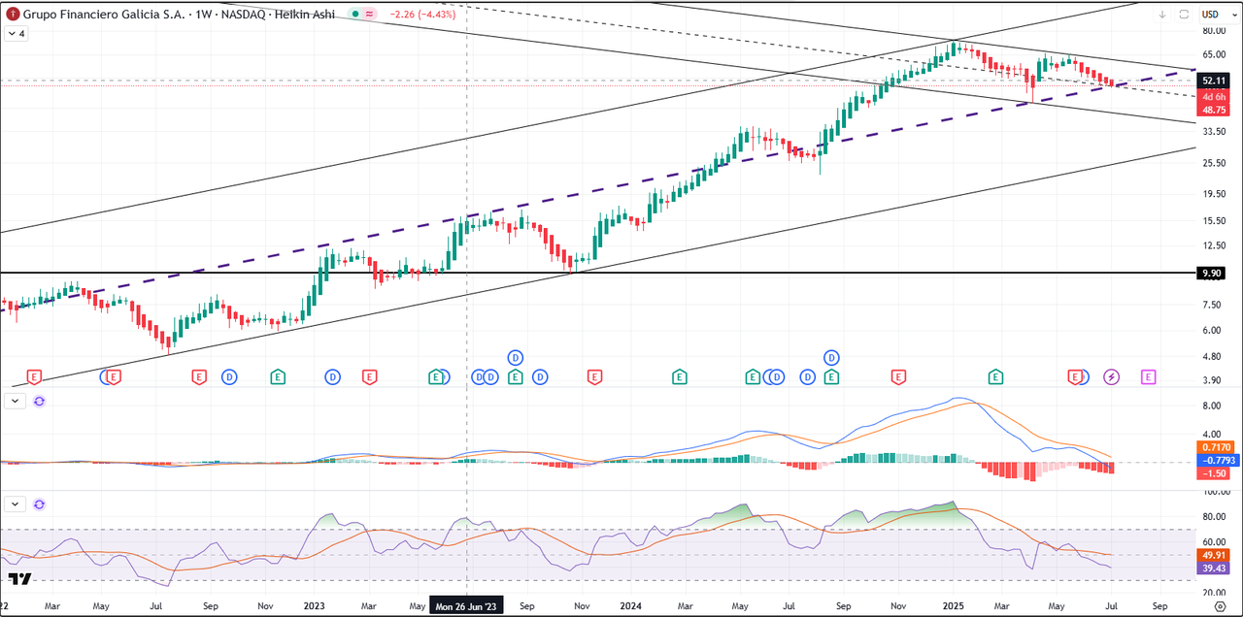Image resolution: width=1243 pixels, height=617 pixels.
Task: Open chart settings gear icon
Action: pos(1221,605)
